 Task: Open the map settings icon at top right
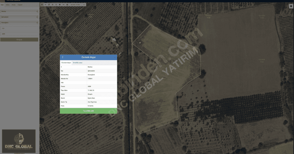click(x=291, y=6)
